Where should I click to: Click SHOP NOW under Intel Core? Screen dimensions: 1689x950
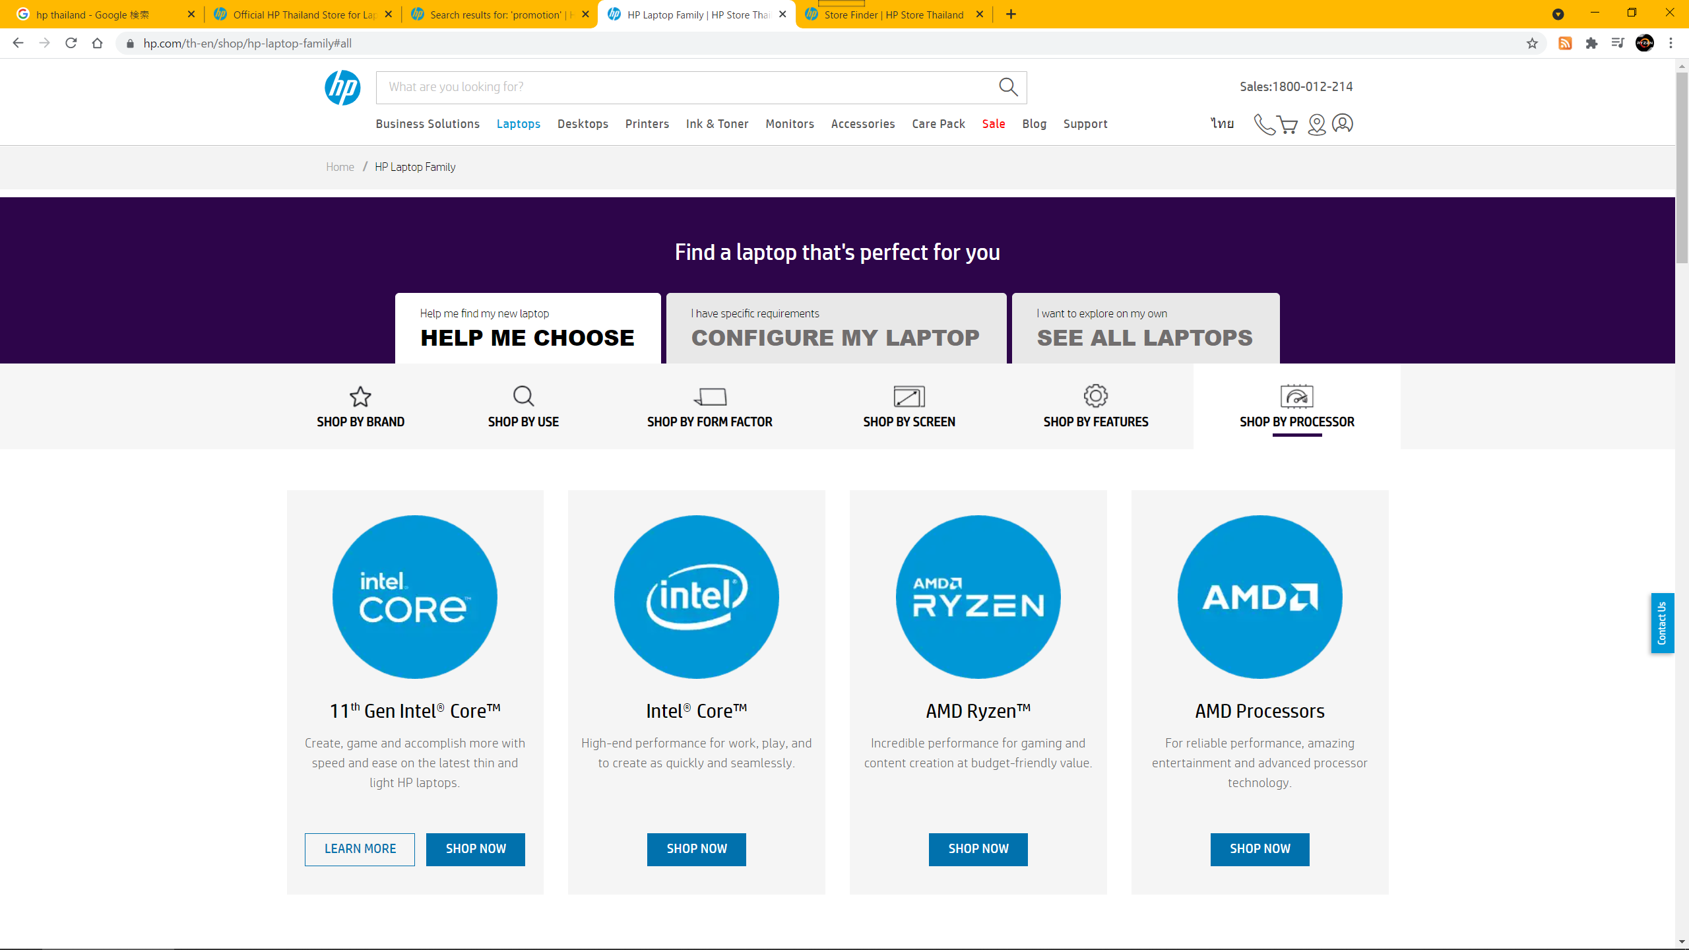(x=697, y=849)
